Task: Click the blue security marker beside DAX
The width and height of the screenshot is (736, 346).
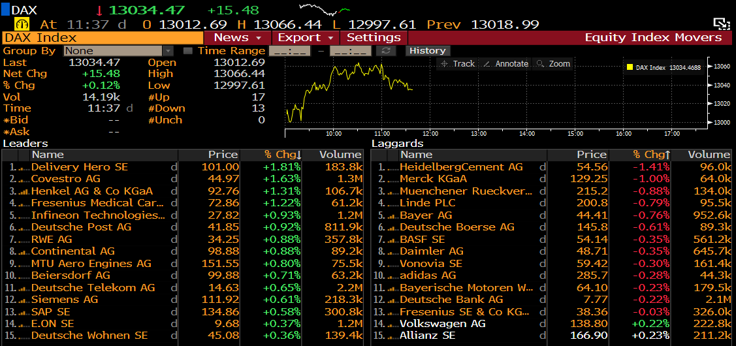Action: [x=5, y=10]
